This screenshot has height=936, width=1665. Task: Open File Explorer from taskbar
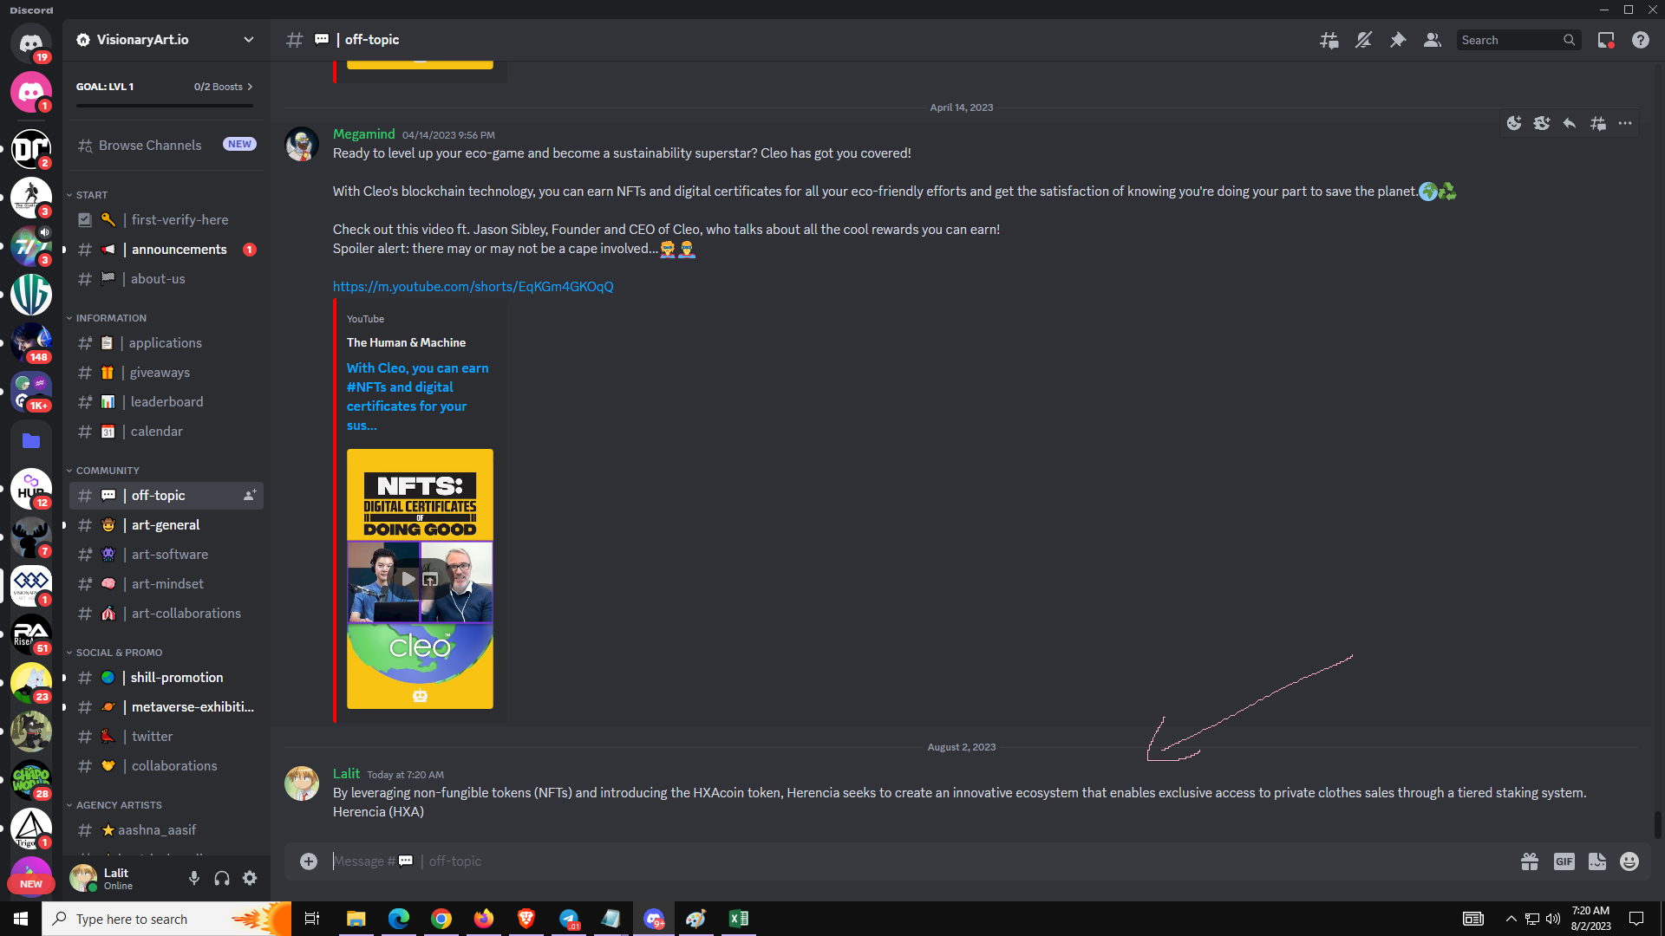(356, 919)
